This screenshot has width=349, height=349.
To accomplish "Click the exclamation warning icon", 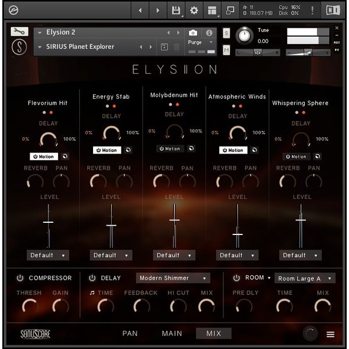I will point(312,10).
